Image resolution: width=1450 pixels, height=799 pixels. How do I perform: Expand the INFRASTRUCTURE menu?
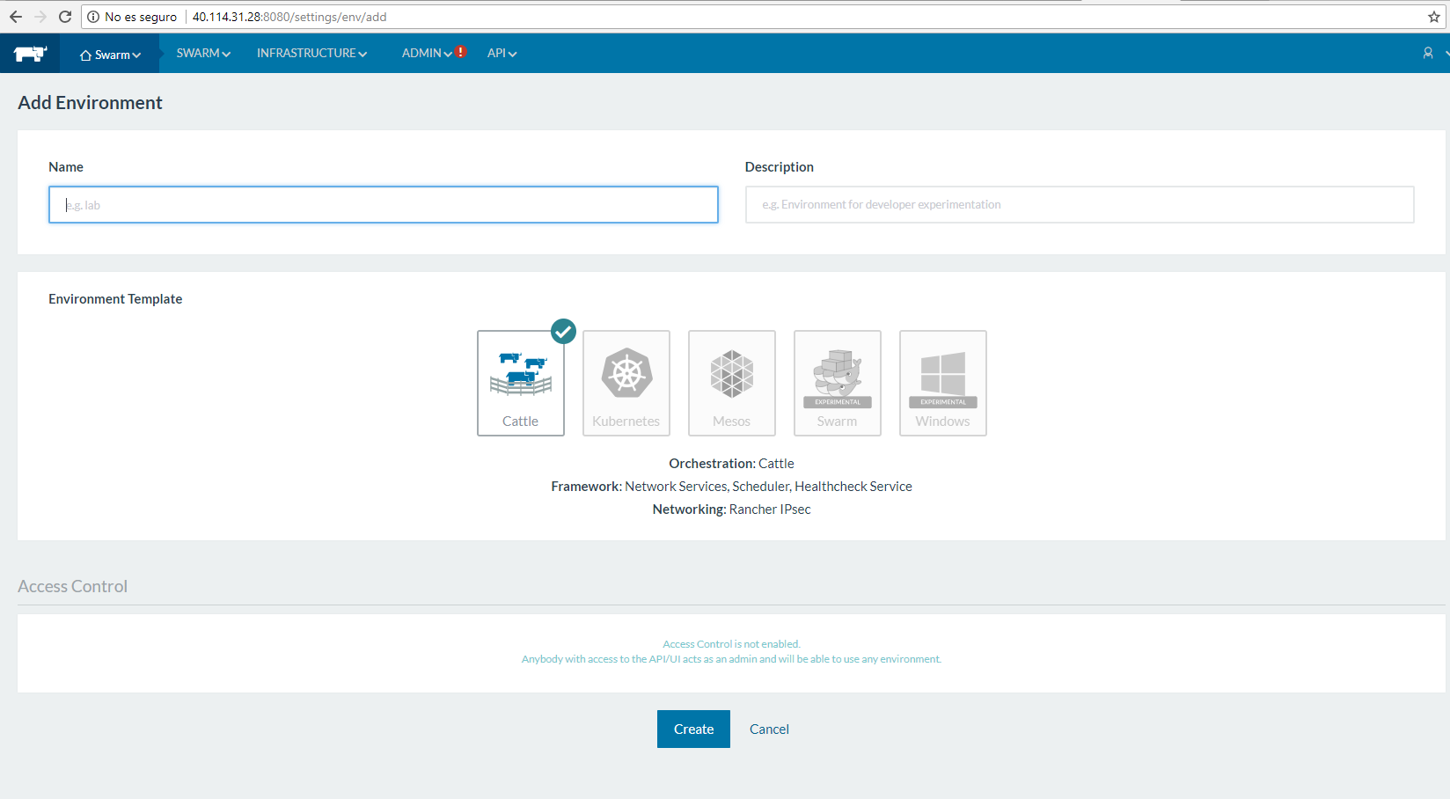(x=311, y=53)
